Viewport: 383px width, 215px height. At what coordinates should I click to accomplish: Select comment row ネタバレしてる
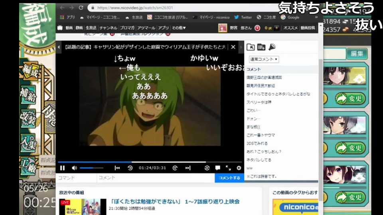click(281, 160)
